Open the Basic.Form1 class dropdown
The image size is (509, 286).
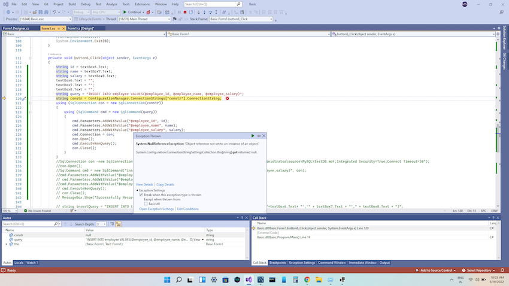[249, 34]
